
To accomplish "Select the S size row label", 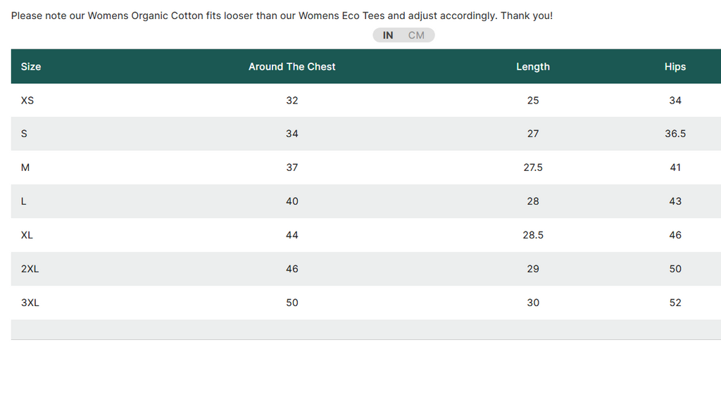I will point(24,134).
